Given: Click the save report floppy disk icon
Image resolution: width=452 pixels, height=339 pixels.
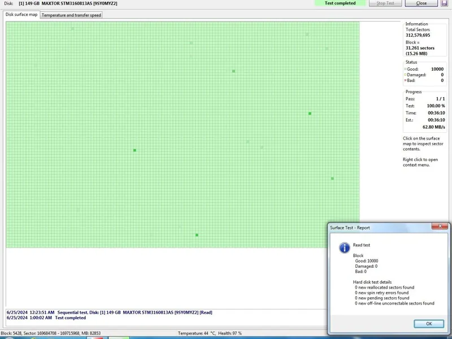Looking at the screenshot, I should [x=444, y=3].
